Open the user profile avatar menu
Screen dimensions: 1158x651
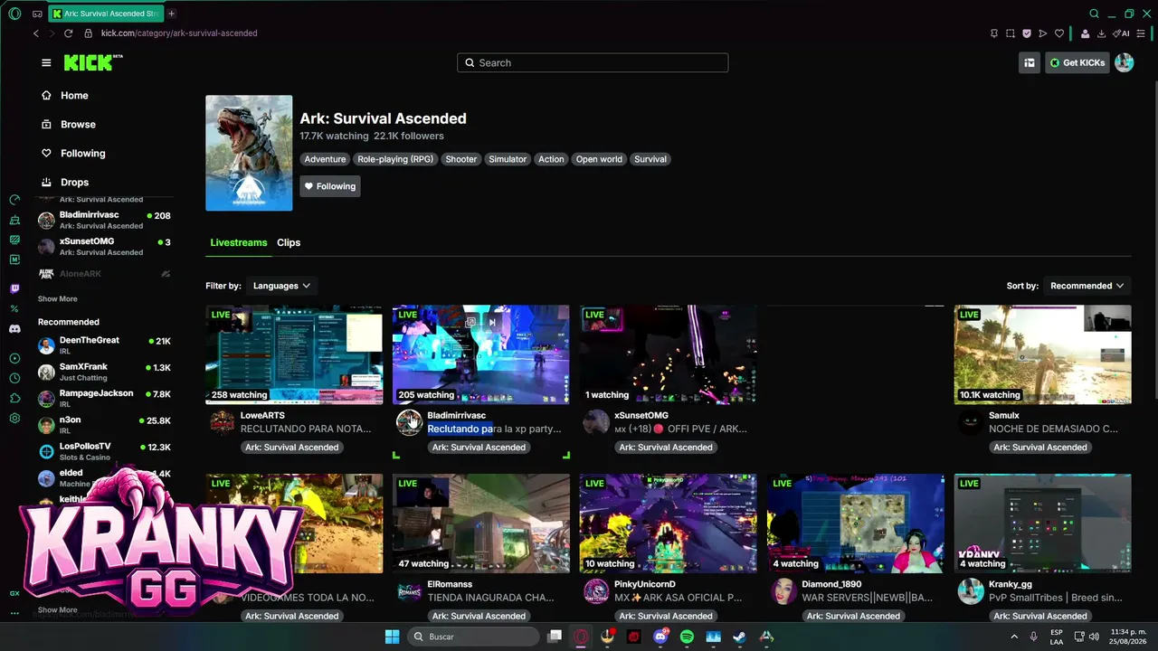point(1124,62)
